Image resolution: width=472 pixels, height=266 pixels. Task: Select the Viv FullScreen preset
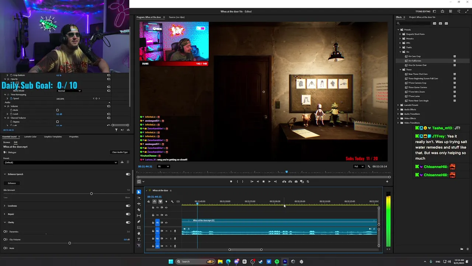[x=414, y=61]
